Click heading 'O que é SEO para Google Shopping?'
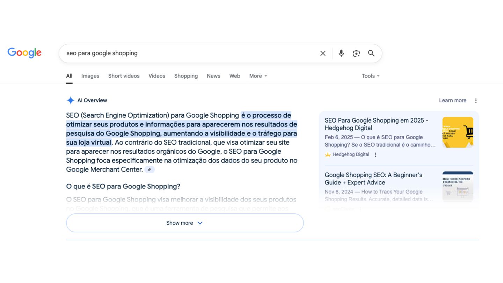 pyautogui.click(x=123, y=186)
